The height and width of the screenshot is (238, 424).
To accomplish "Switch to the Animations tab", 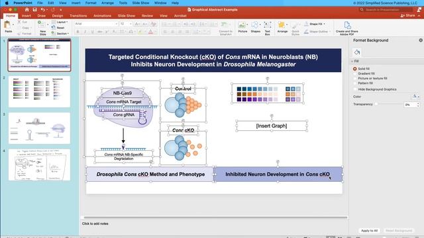I will pyautogui.click(x=102, y=16).
